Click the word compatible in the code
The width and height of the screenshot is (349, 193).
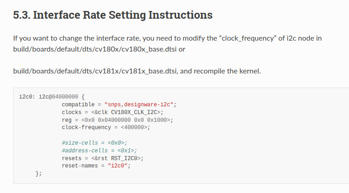pyautogui.click(x=78, y=104)
